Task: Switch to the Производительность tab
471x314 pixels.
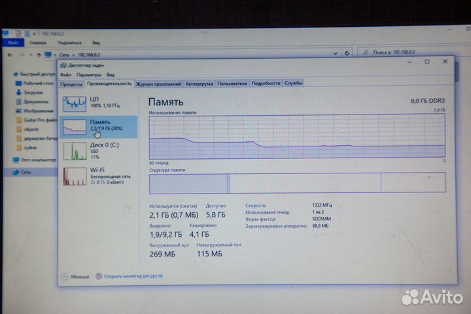Action: click(x=109, y=83)
